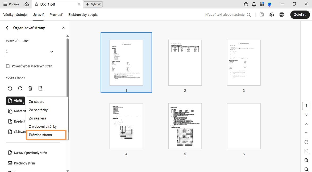This screenshot has width=312, height=172.
Task: Open the Ponuka hamburger menu
Action: 11,4
